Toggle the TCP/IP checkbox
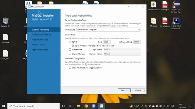The height and width of the screenshot is (109, 195). [70, 42]
